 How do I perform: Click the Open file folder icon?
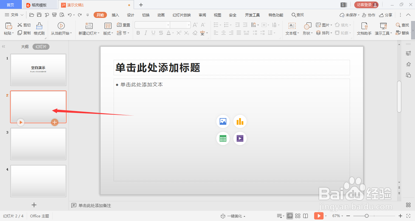pos(32,15)
